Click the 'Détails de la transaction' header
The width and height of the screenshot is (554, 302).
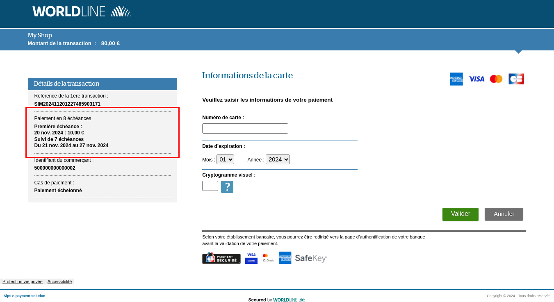pyautogui.click(x=103, y=84)
